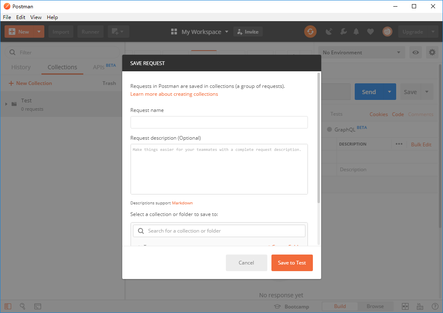Viewport: 443px width, 313px height.
Task: Open the help question mark icon
Action: click(435, 306)
